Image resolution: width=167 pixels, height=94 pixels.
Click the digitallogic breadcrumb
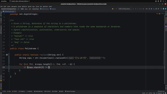pos(35,9)
